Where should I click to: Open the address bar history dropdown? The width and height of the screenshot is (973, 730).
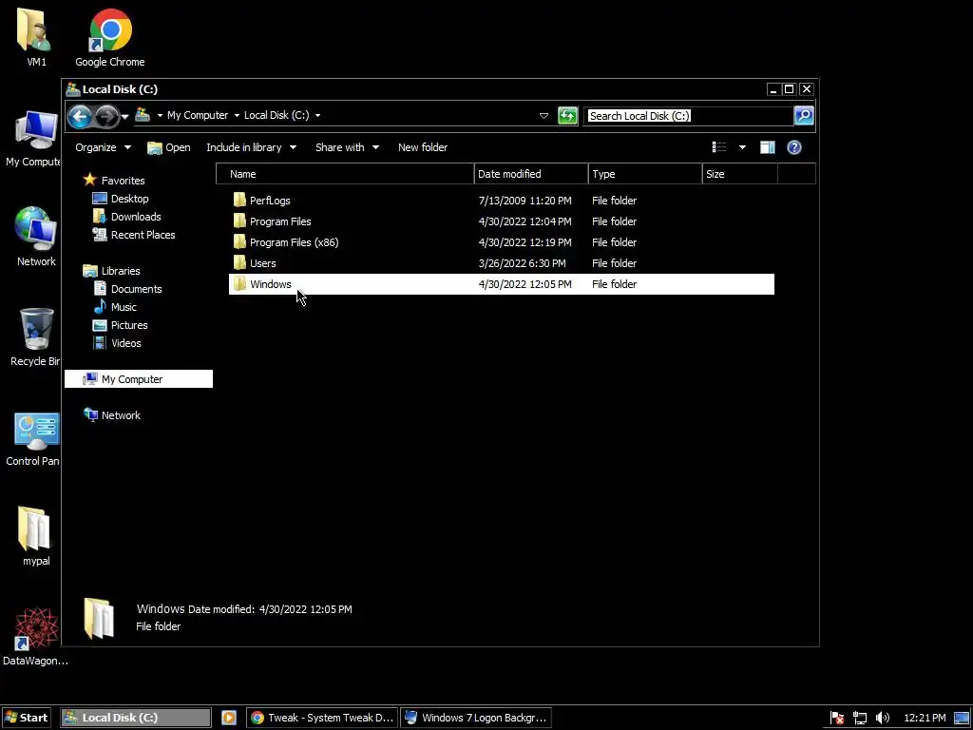544,115
